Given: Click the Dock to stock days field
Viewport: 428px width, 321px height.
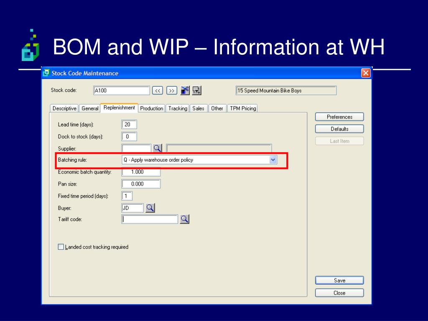Looking at the screenshot, I should 129,137.
